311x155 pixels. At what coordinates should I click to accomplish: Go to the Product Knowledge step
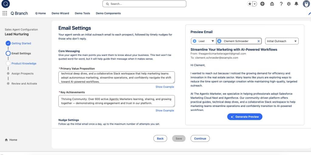click(x=24, y=64)
